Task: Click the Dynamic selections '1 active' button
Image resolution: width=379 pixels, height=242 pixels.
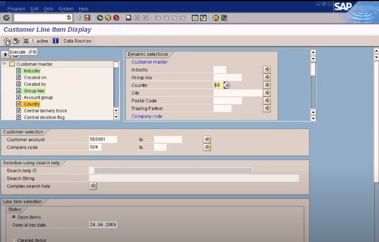Action: point(36,41)
